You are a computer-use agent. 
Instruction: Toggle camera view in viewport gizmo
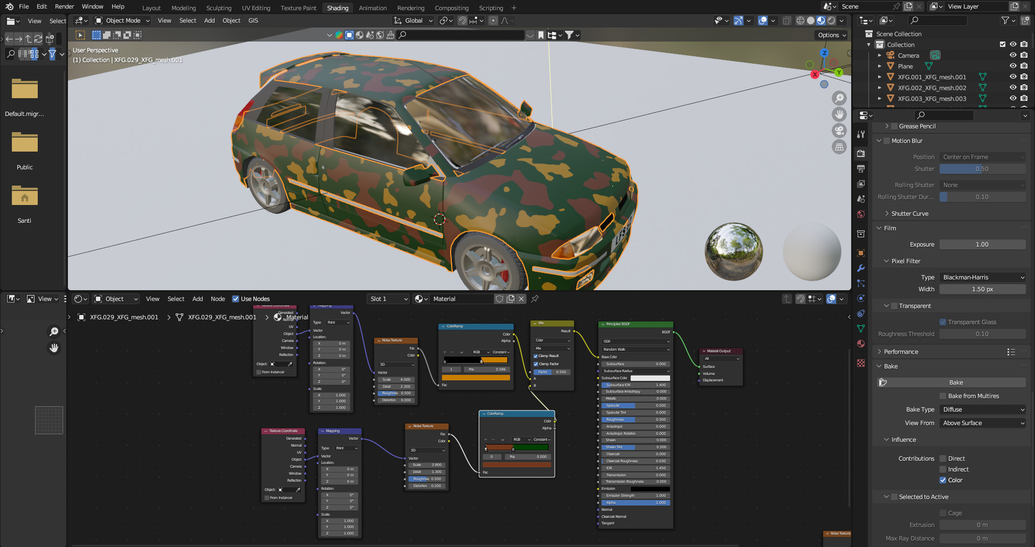pyautogui.click(x=839, y=131)
